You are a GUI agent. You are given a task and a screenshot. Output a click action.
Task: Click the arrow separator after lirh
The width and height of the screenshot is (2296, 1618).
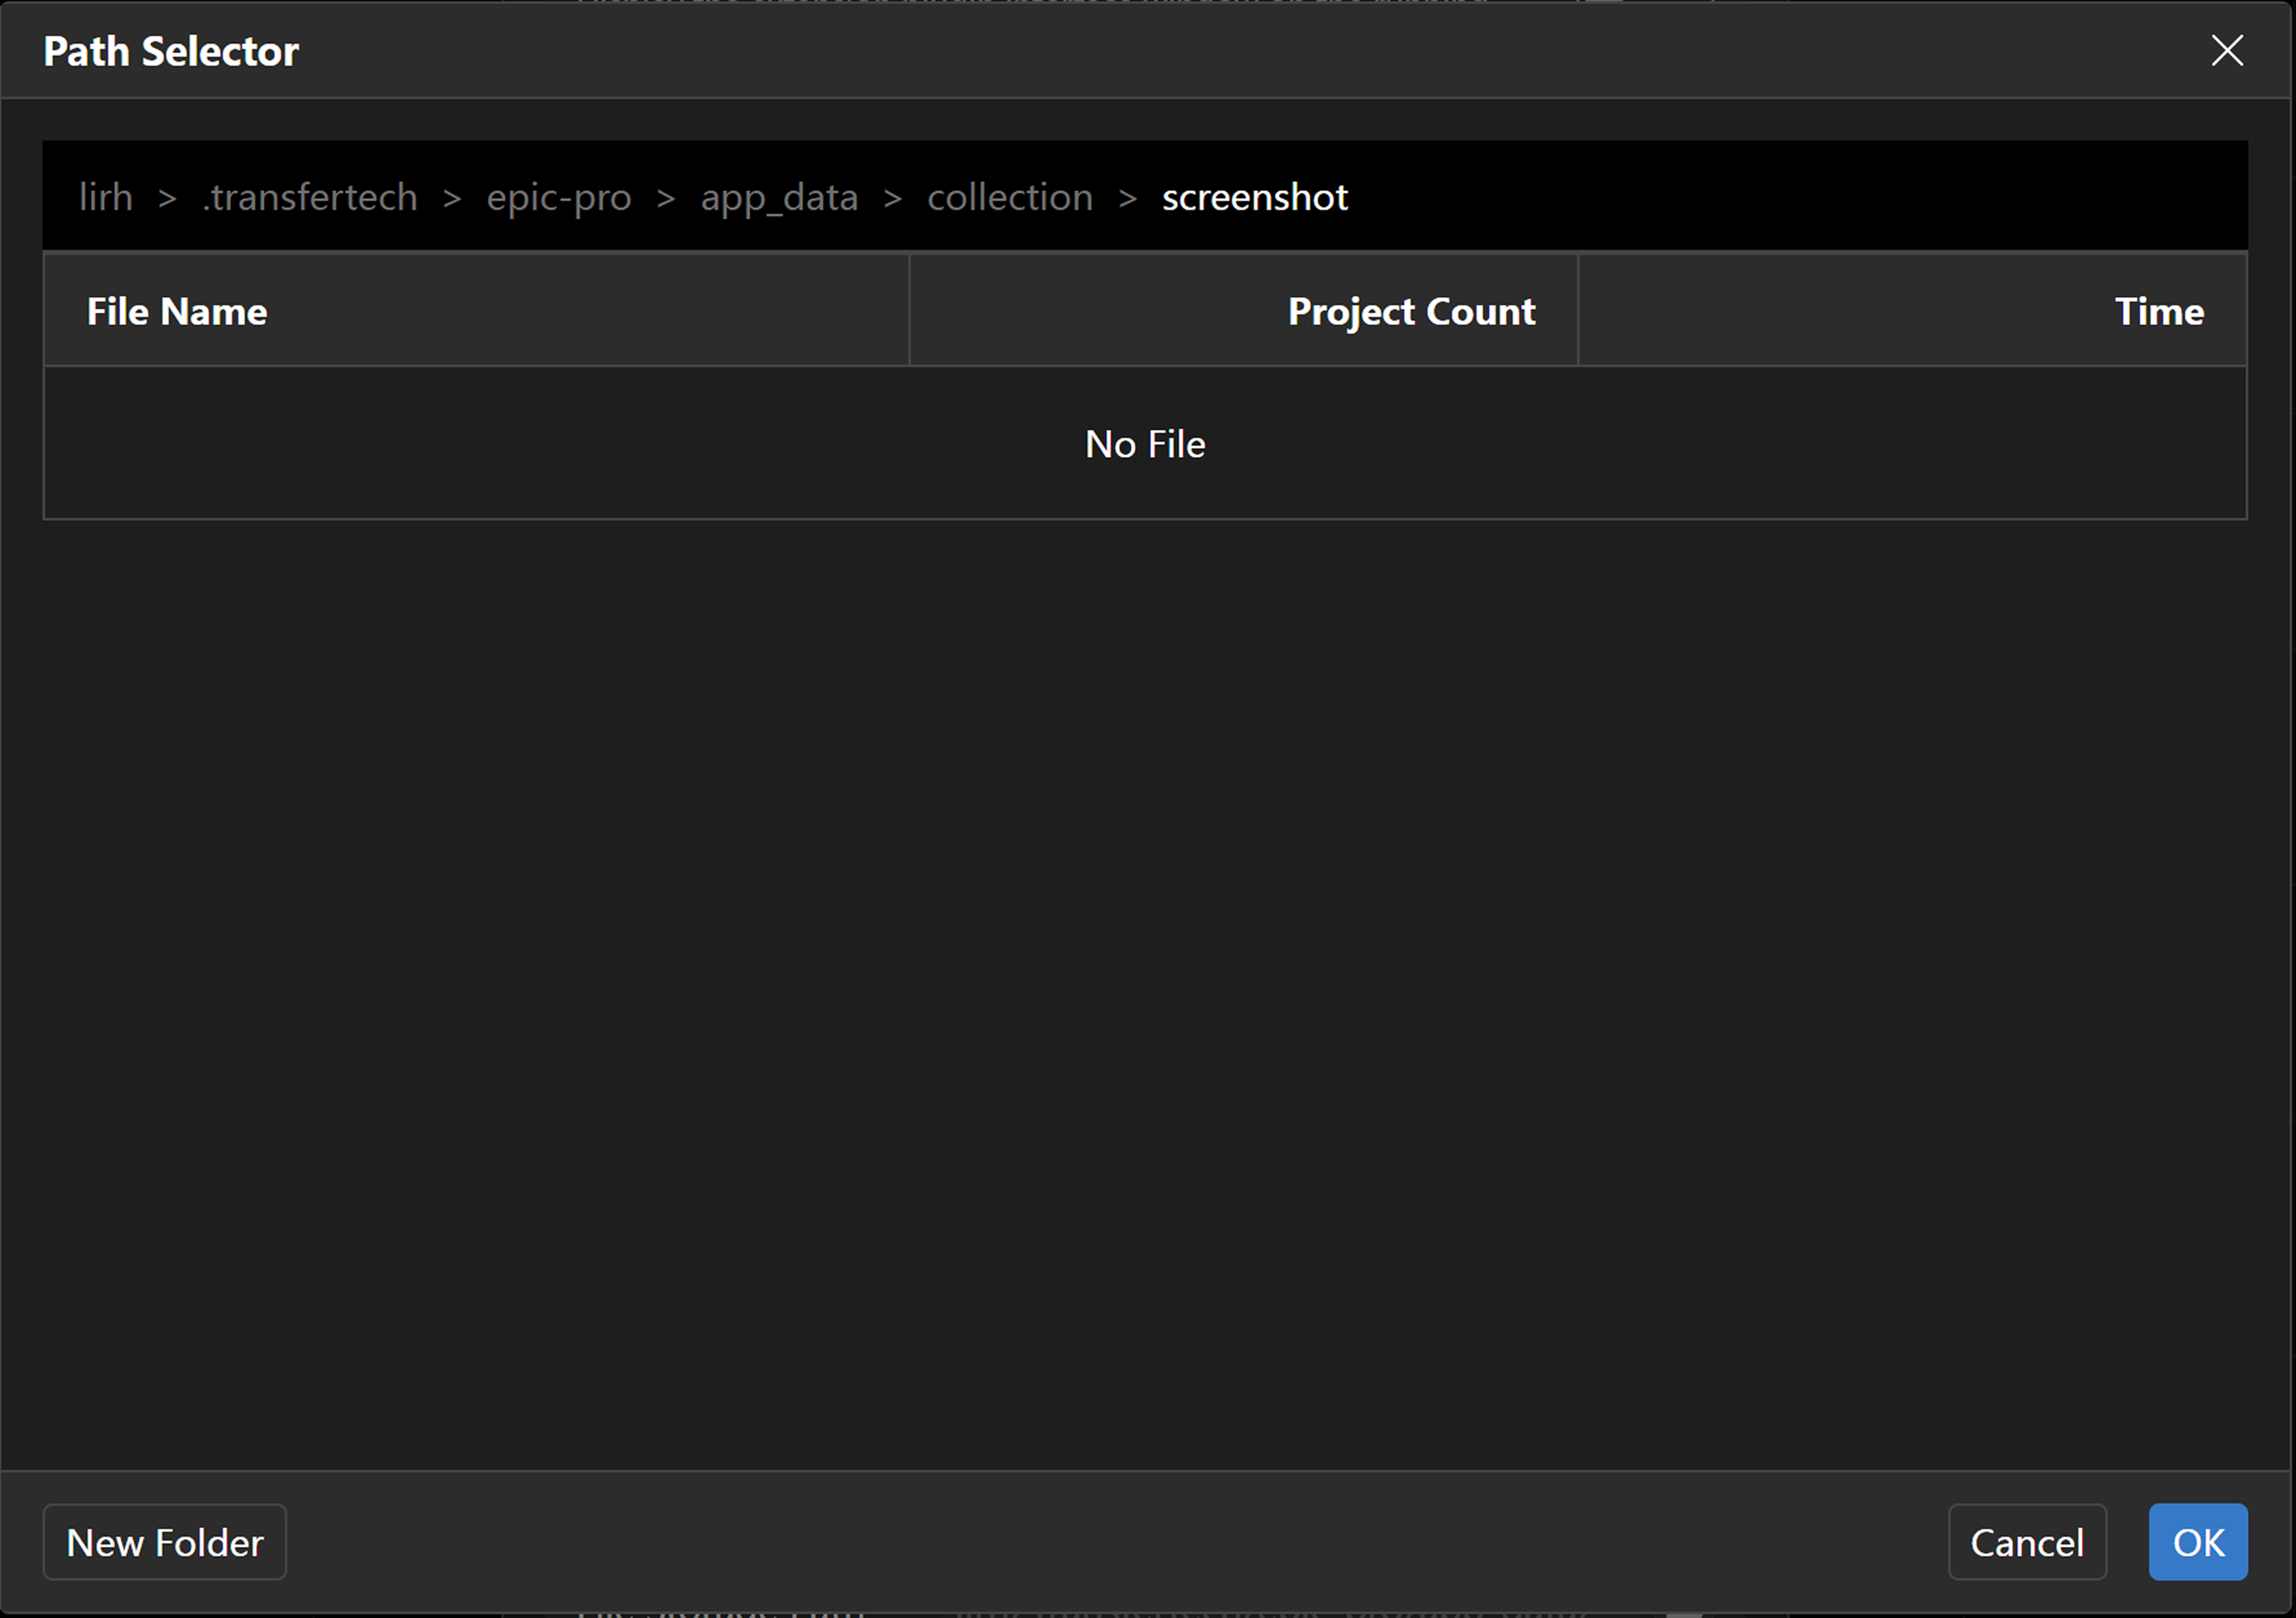point(167,198)
